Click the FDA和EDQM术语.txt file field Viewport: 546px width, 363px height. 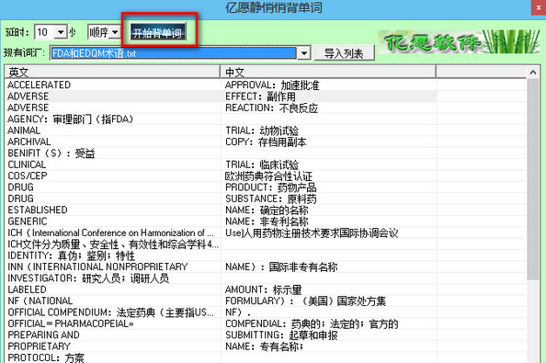[174, 53]
